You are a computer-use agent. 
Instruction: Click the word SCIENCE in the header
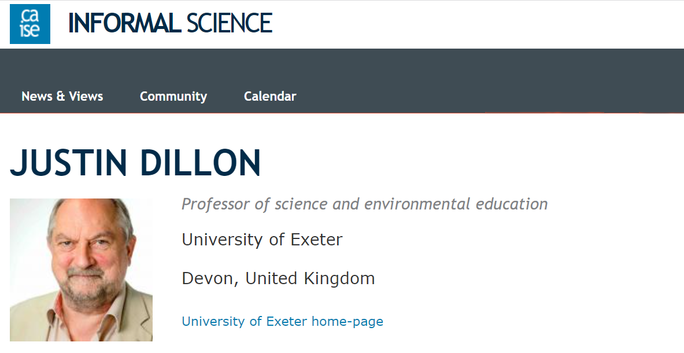click(x=230, y=23)
